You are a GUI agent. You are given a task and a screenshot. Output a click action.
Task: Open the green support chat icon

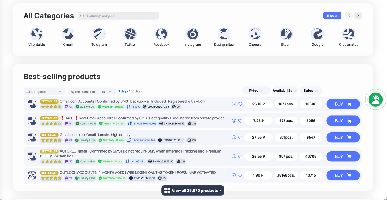coord(376,100)
